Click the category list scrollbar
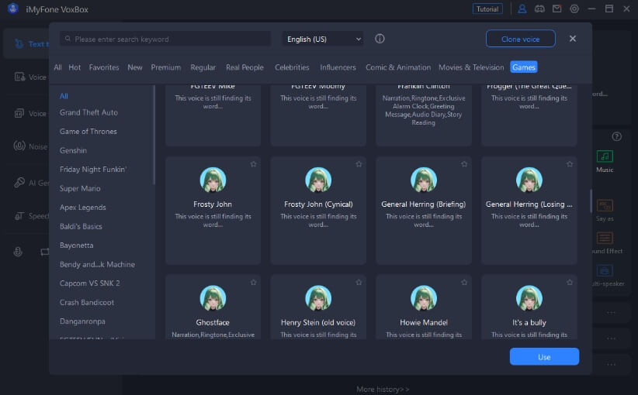This screenshot has width=638, height=395. tap(154, 135)
